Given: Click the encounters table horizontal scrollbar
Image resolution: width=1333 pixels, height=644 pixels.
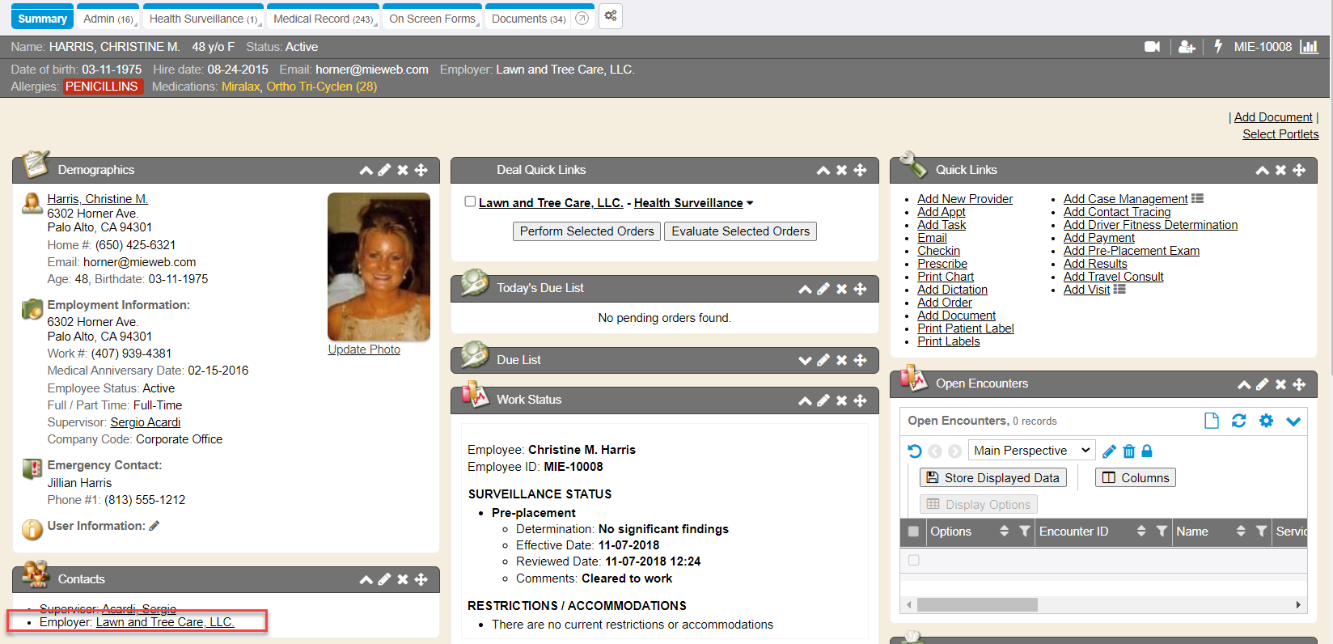Looking at the screenshot, I should [976, 605].
